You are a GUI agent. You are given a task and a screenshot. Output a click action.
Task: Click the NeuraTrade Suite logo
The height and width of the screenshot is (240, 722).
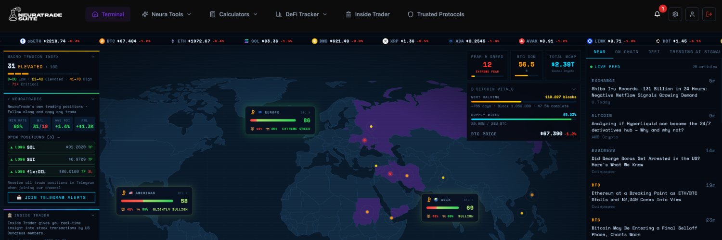coord(35,14)
